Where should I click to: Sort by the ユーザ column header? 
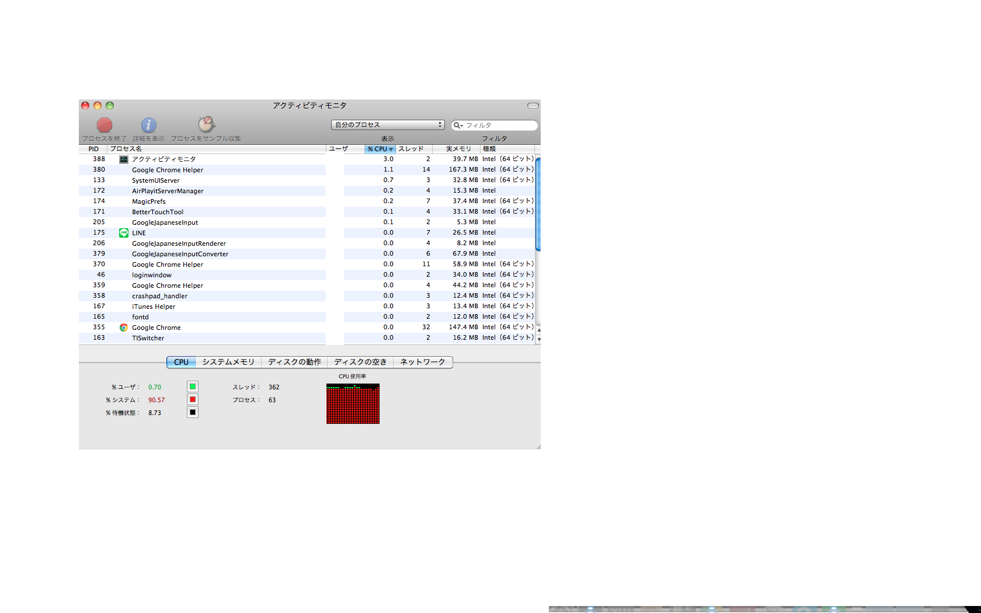coord(346,149)
